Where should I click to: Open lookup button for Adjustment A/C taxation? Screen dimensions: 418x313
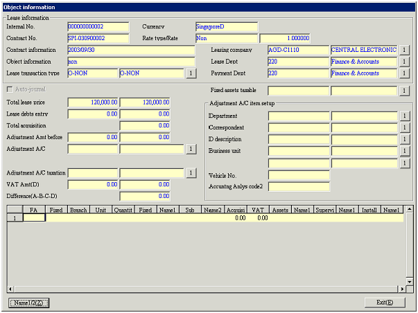pyautogui.click(x=191, y=173)
